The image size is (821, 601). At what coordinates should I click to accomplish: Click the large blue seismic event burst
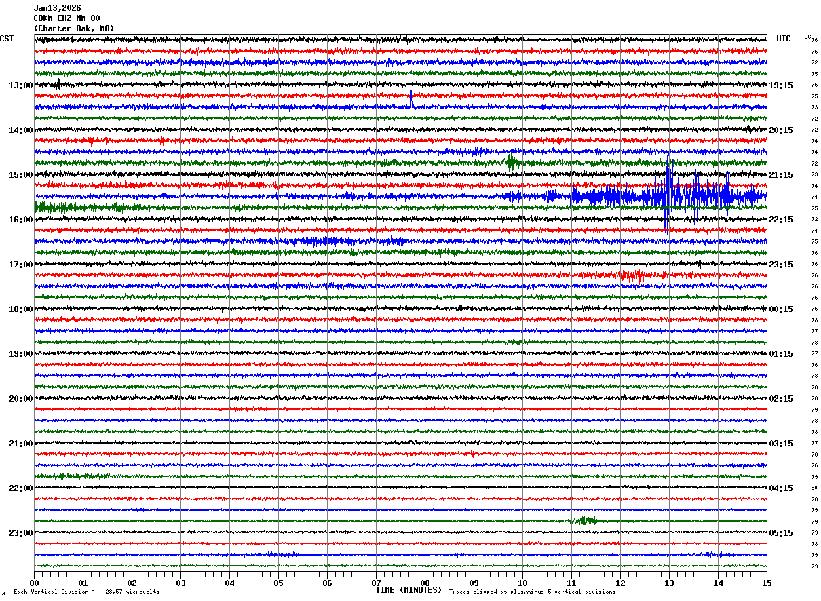(x=668, y=196)
